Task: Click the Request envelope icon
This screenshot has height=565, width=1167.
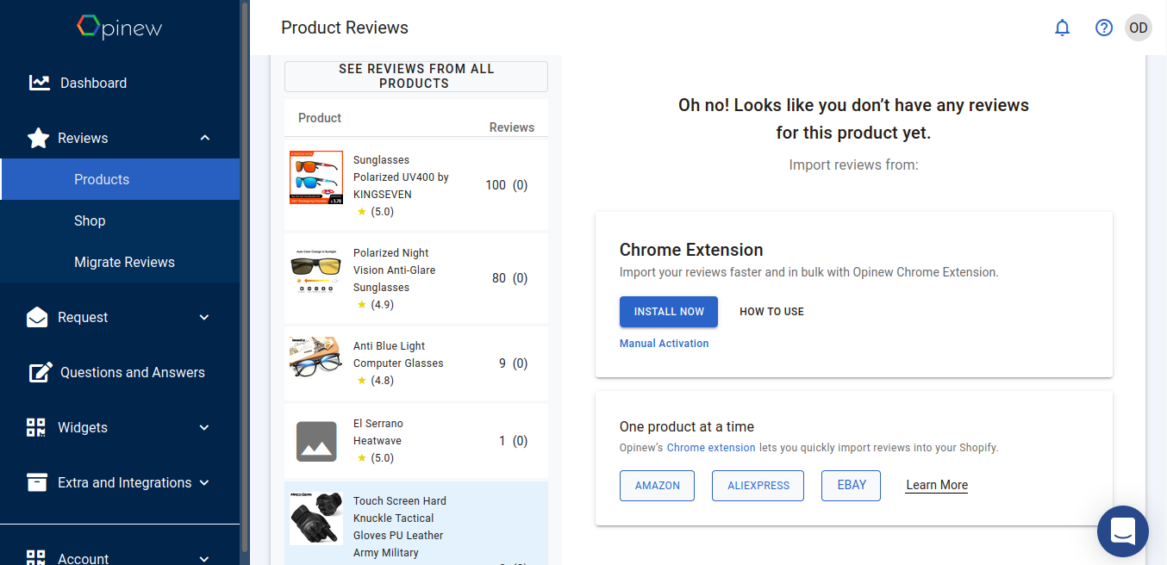Action: coord(37,318)
